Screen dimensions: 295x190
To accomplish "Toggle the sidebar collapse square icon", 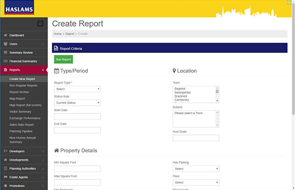I will pos(40,24).
